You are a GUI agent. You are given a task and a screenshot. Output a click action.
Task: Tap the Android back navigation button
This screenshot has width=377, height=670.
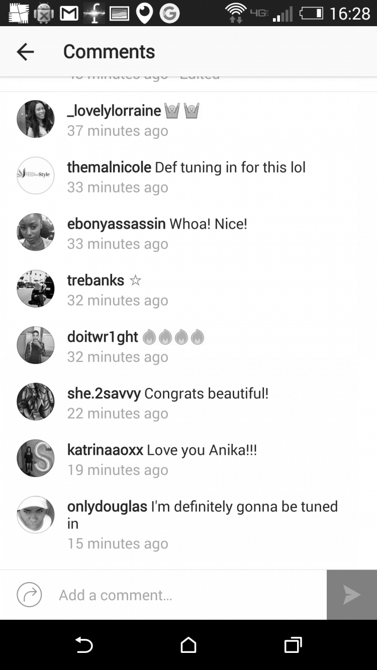(84, 645)
